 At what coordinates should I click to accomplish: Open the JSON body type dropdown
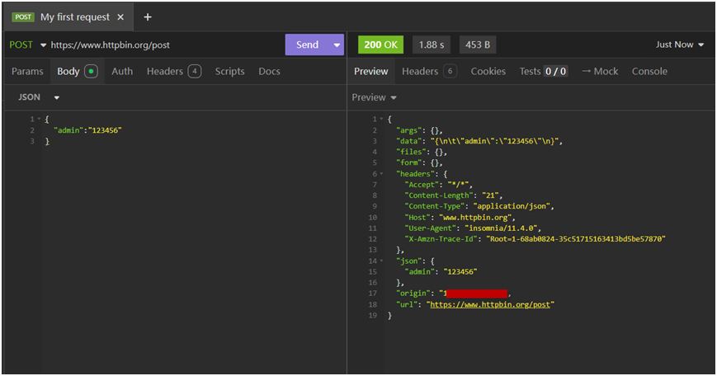(39, 97)
